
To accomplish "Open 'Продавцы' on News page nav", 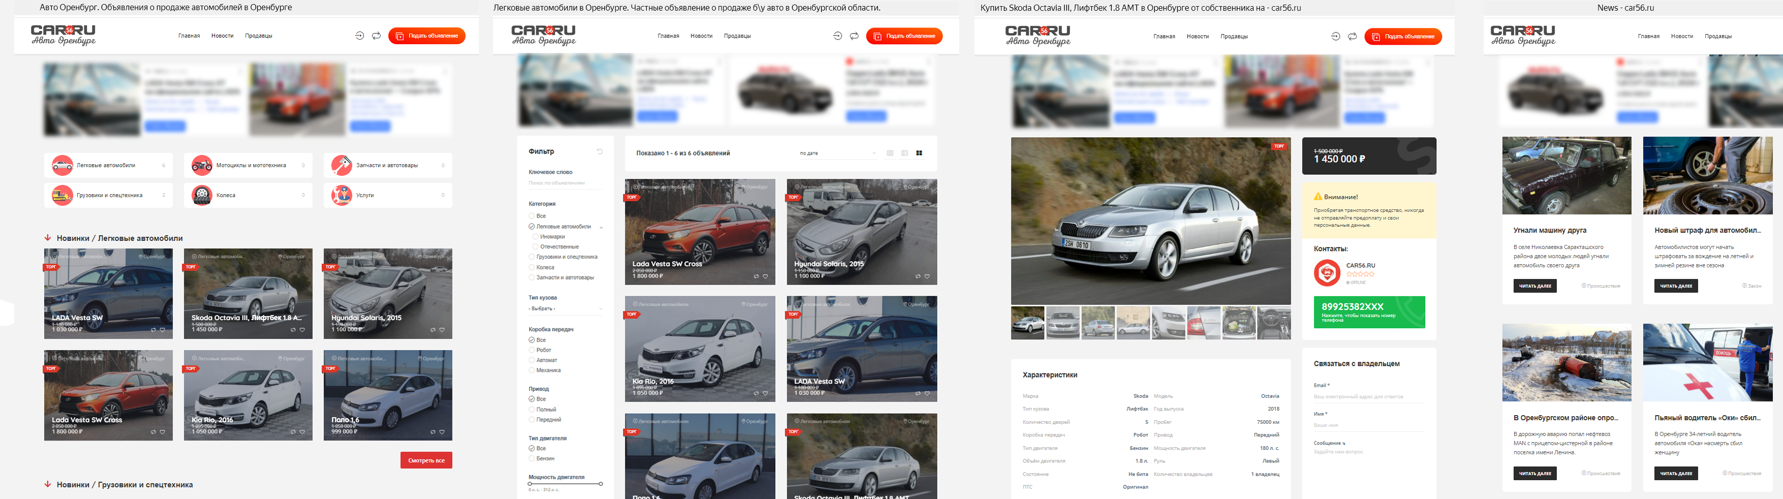I will point(1718,36).
